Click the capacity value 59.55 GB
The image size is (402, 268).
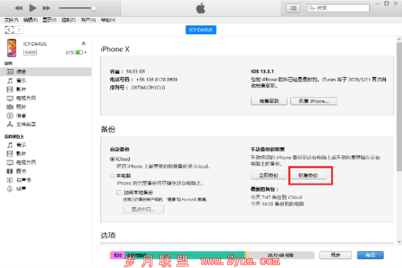(x=136, y=71)
